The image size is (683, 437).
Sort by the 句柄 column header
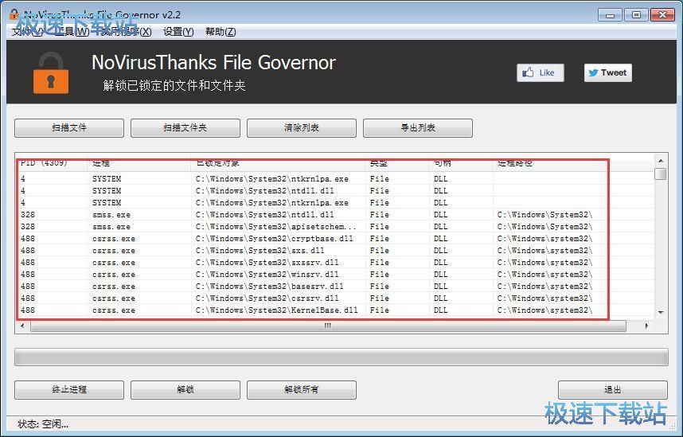coord(461,163)
